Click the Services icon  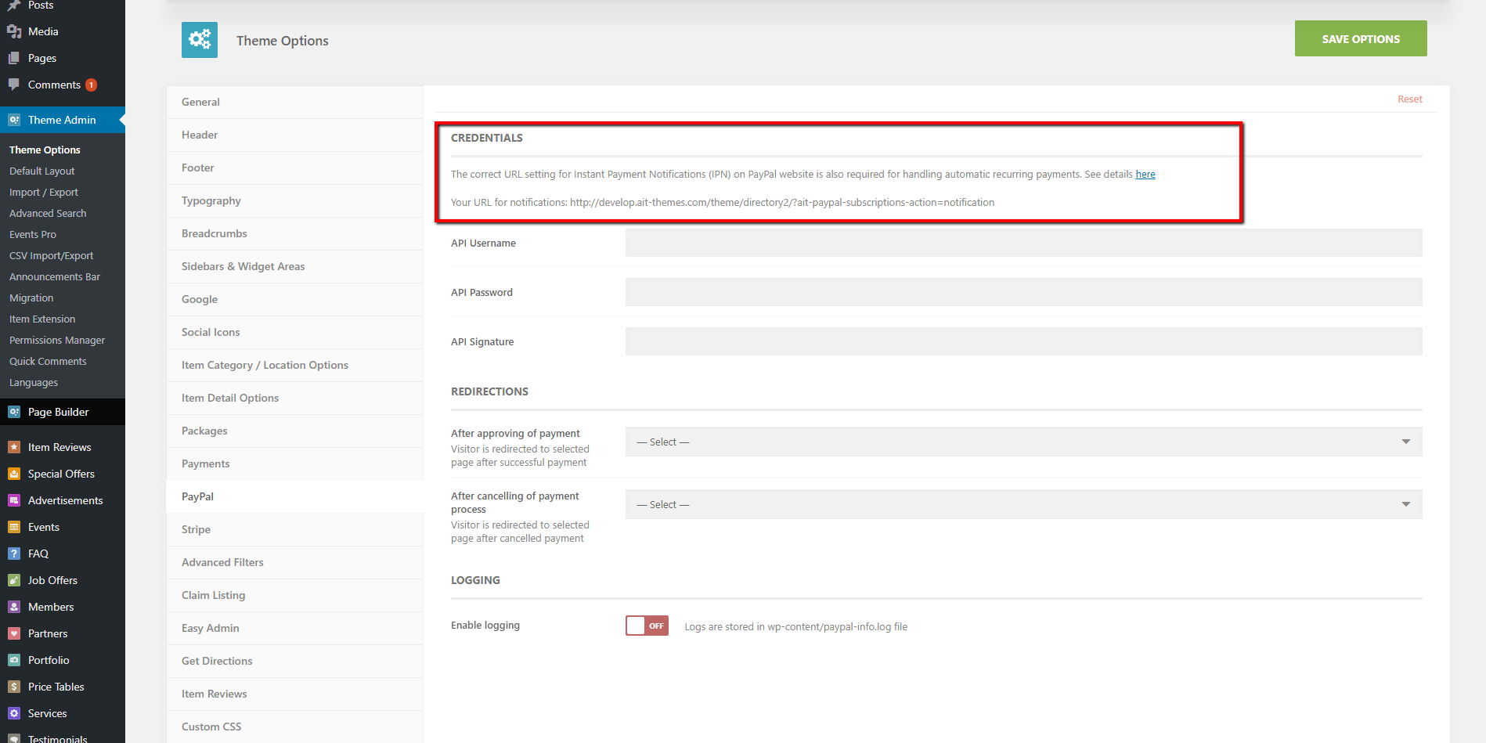[14, 713]
